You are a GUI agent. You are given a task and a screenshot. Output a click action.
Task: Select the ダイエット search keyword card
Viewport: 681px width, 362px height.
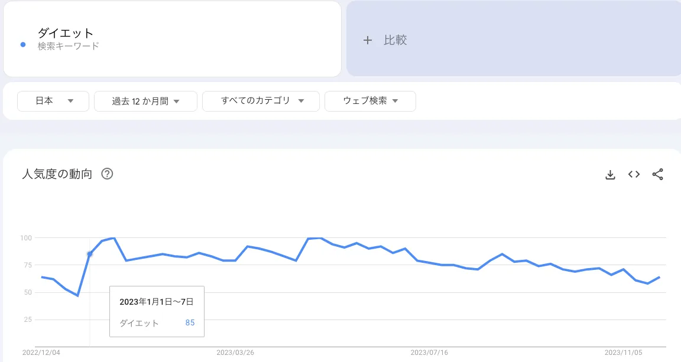pos(171,39)
